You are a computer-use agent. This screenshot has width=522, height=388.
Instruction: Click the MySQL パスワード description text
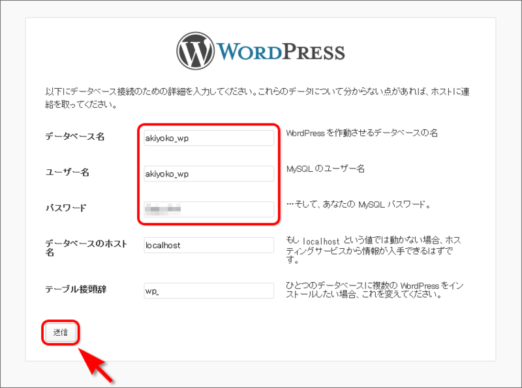click(x=358, y=204)
